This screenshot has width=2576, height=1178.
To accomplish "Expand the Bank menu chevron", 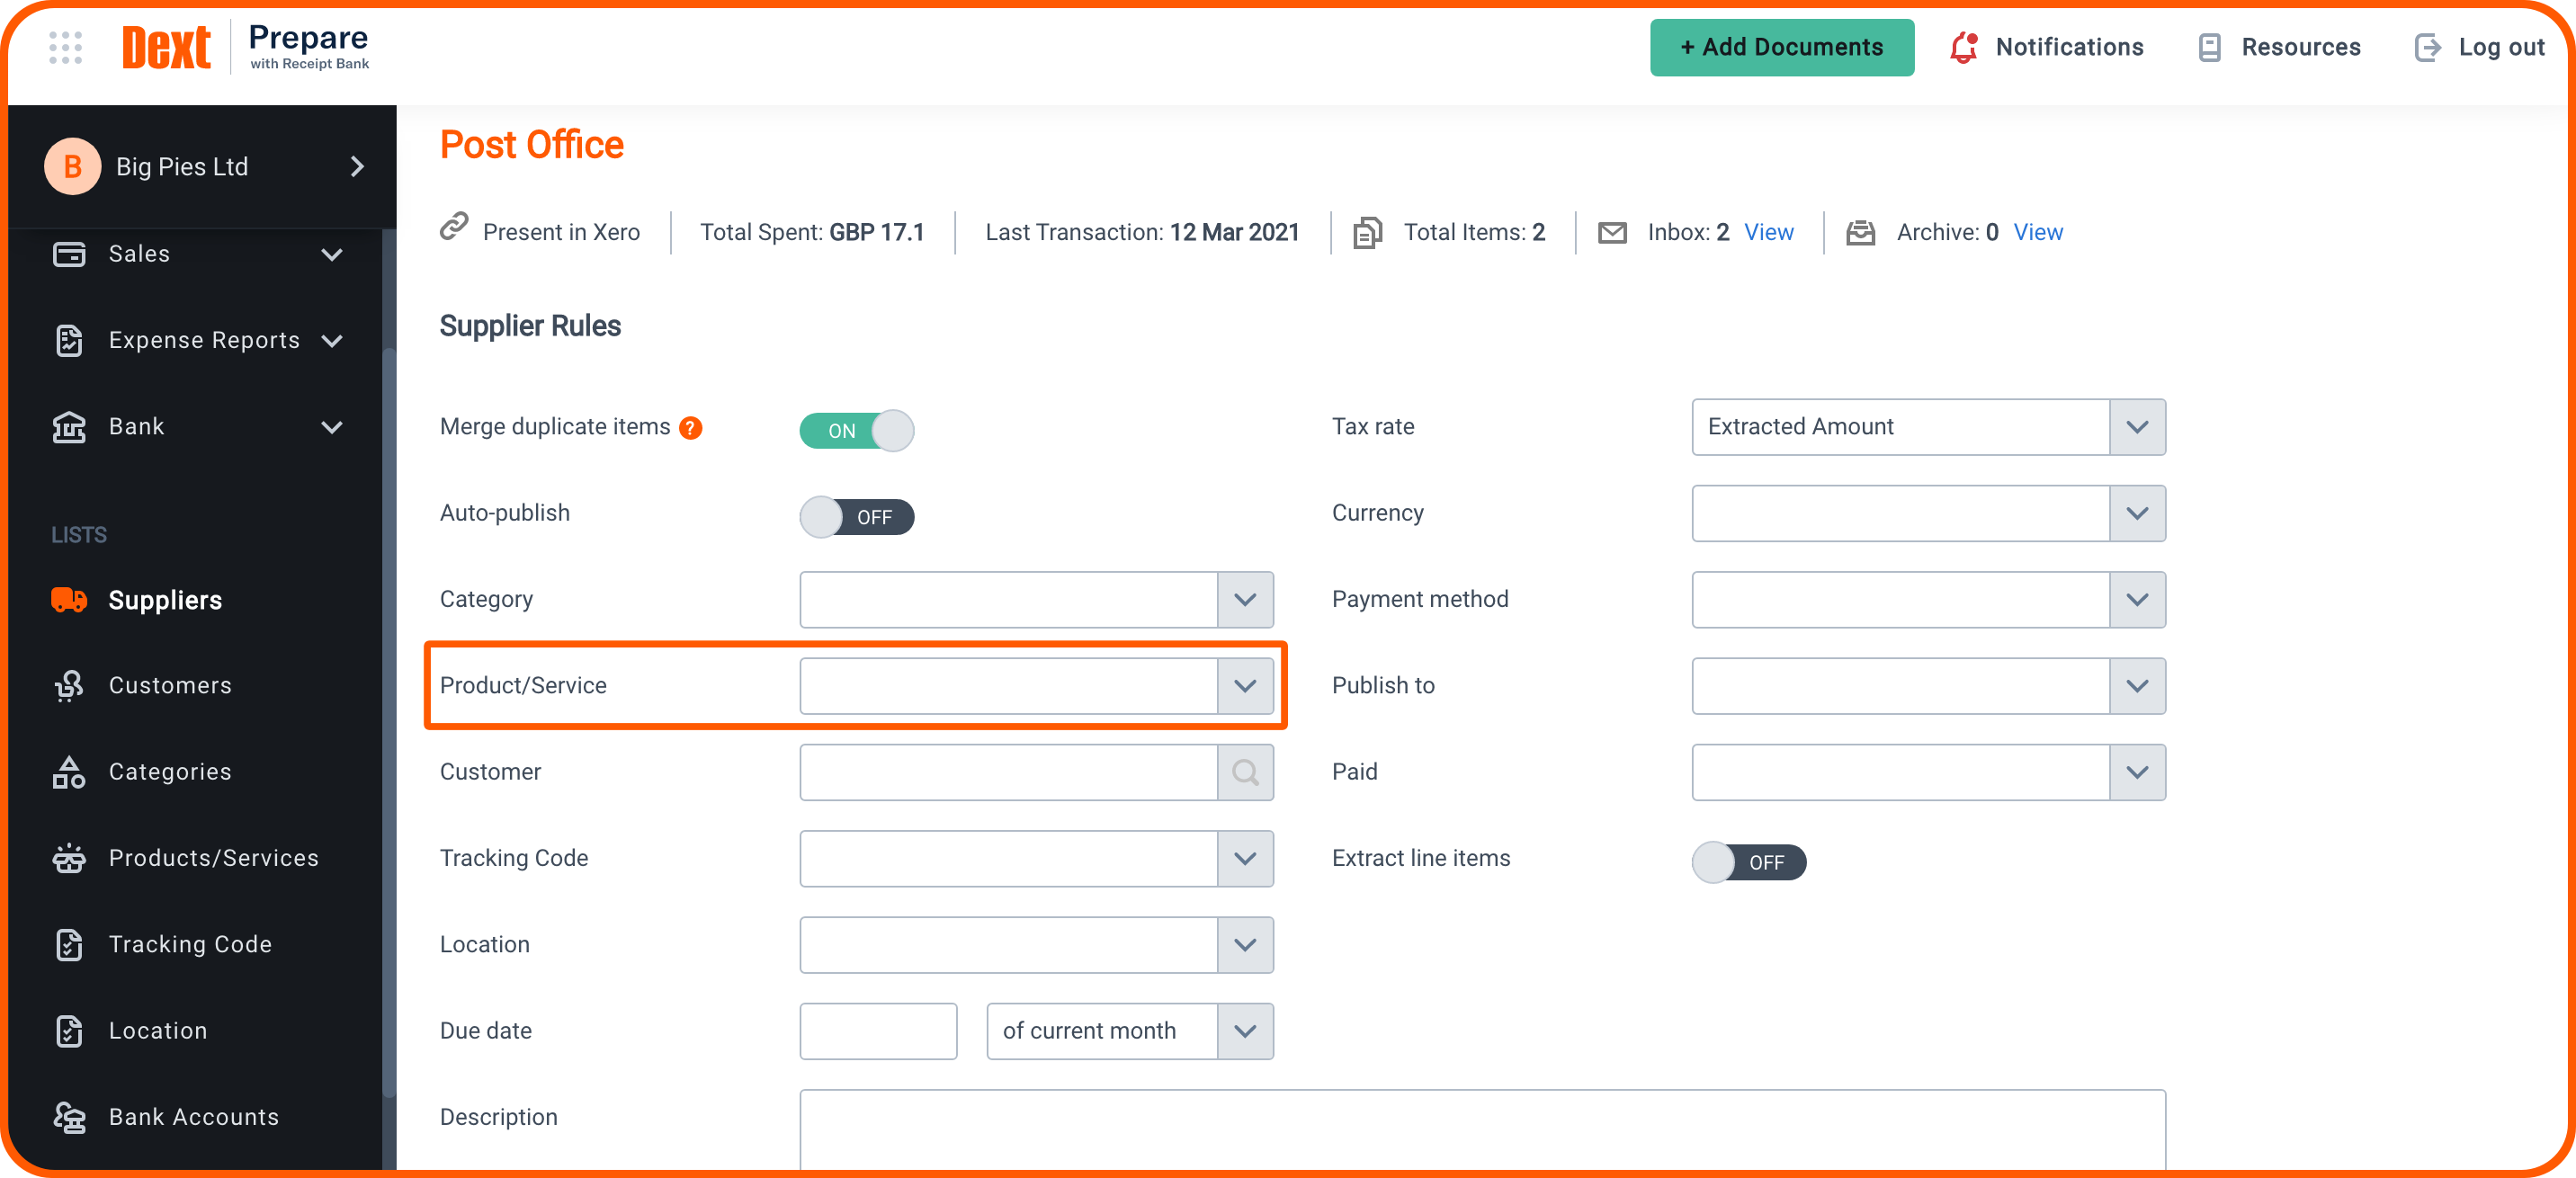I will (332, 427).
